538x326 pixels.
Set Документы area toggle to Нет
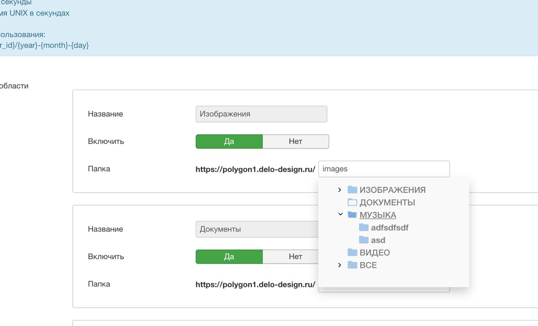pos(295,257)
